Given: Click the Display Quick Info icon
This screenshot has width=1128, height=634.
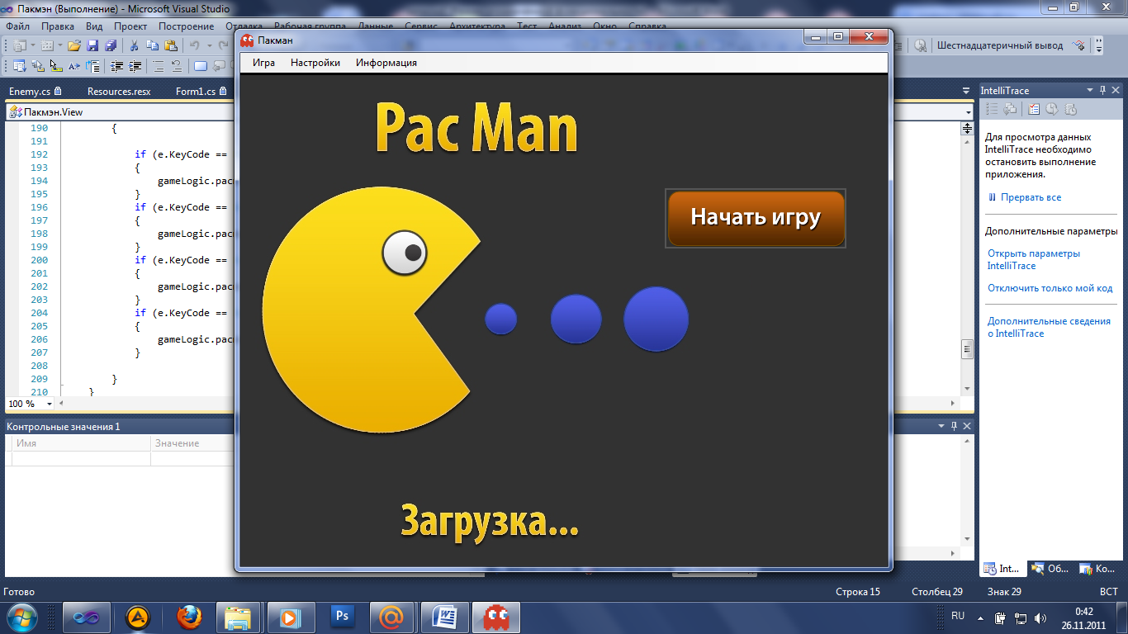Looking at the screenshot, I should 56,66.
